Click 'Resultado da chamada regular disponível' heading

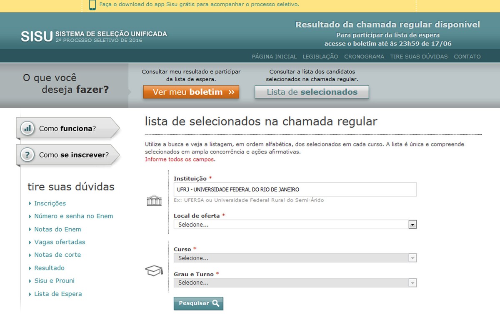(388, 25)
